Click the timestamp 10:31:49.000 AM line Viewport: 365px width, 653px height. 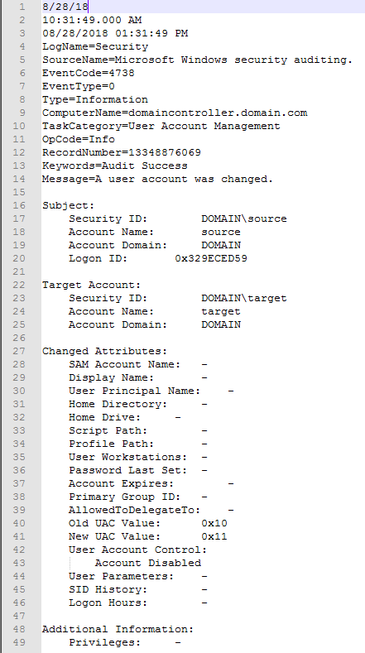pos(92,20)
